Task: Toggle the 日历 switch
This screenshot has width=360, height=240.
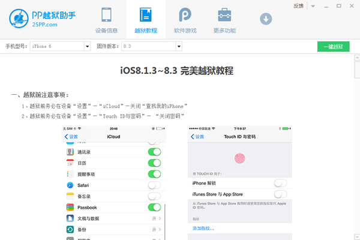Action: (155, 163)
